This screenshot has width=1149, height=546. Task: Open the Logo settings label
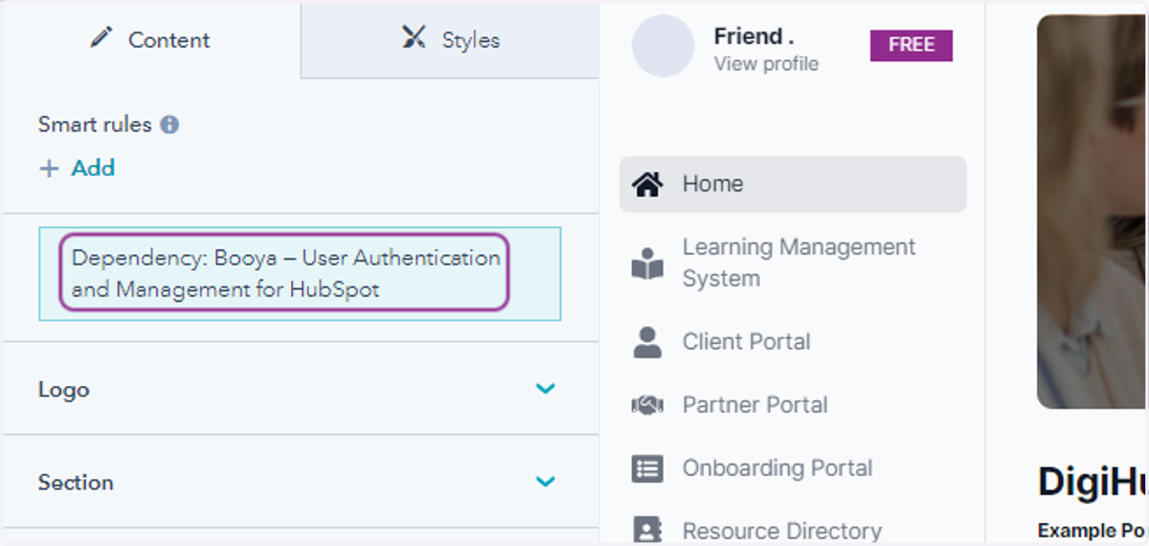(x=64, y=390)
